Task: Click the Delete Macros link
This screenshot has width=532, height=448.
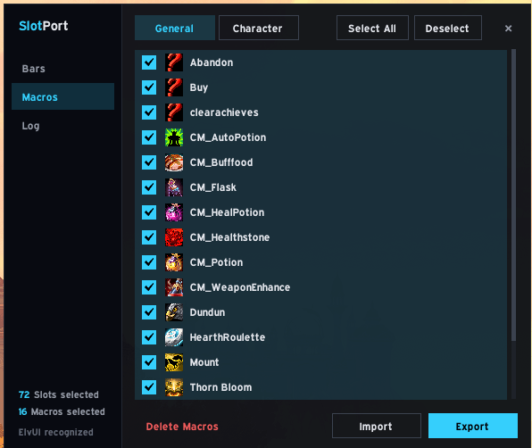Action: click(182, 427)
